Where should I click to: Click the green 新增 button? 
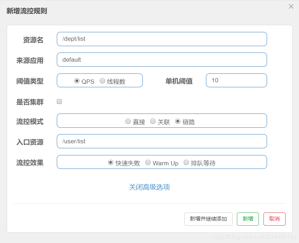tap(248, 219)
